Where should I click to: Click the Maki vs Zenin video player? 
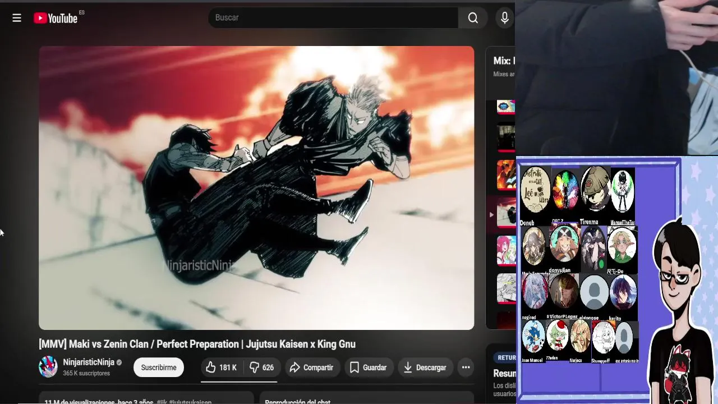(256, 187)
